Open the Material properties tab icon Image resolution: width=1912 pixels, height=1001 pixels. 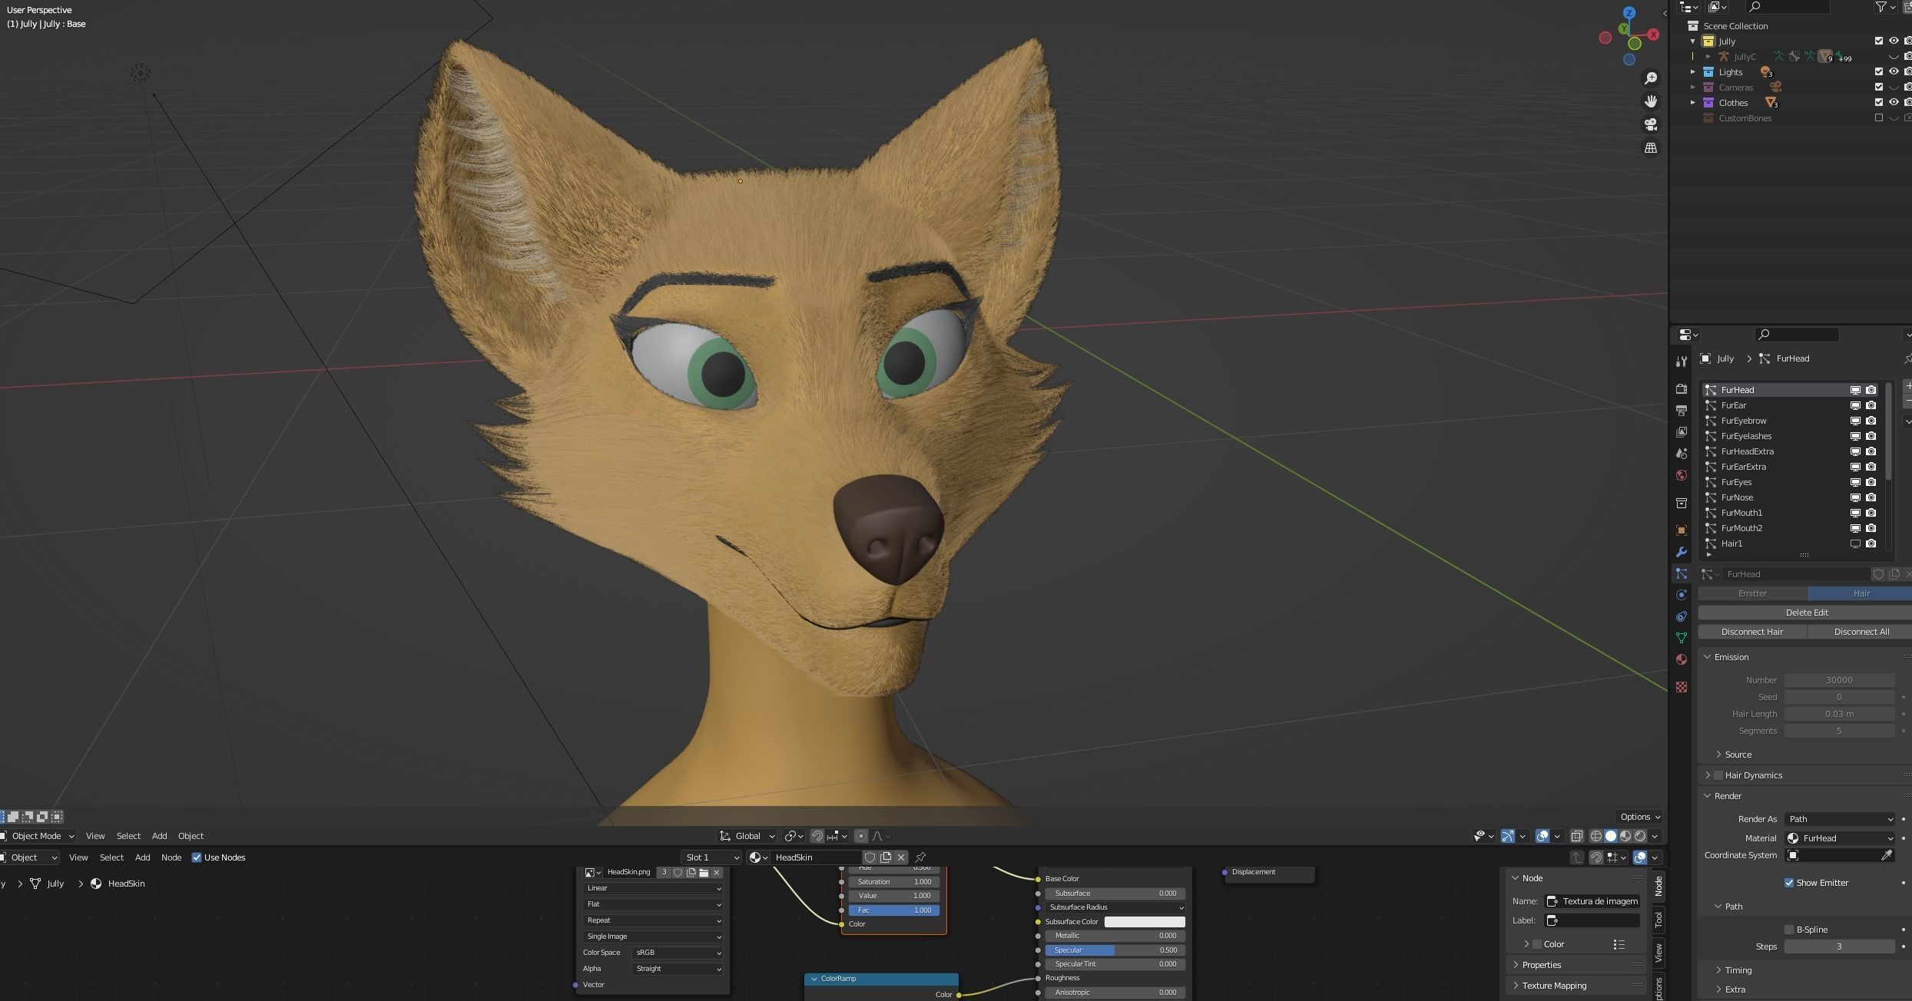tap(1682, 659)
